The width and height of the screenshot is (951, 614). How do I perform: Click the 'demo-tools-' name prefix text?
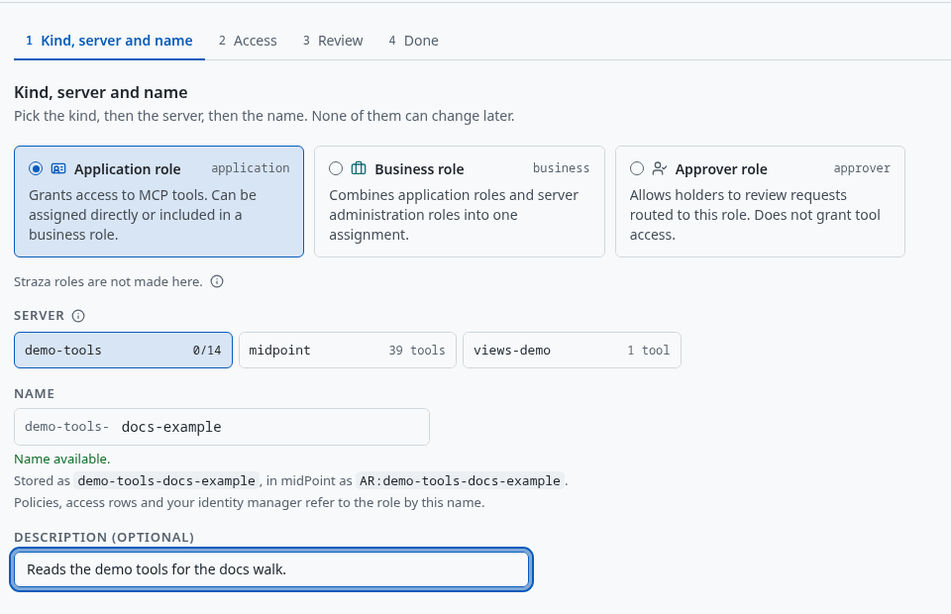[x=66, y=426]
